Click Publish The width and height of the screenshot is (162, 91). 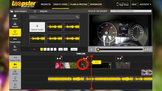point(44,11)
